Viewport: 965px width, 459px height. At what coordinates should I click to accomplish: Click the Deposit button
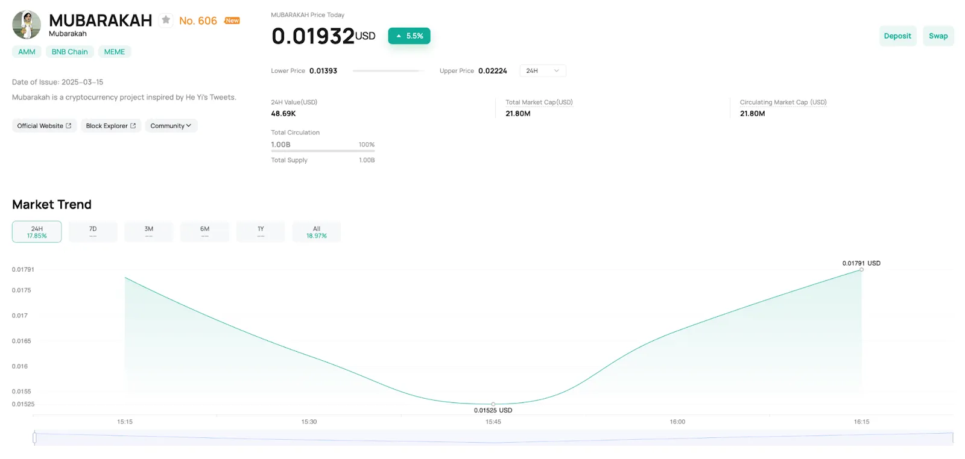tap(897, 36)
